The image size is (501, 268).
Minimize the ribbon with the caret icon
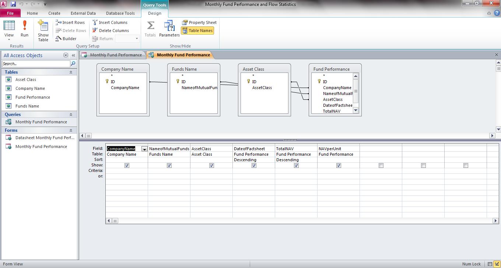pyautogui.click(x=489, y=13)
